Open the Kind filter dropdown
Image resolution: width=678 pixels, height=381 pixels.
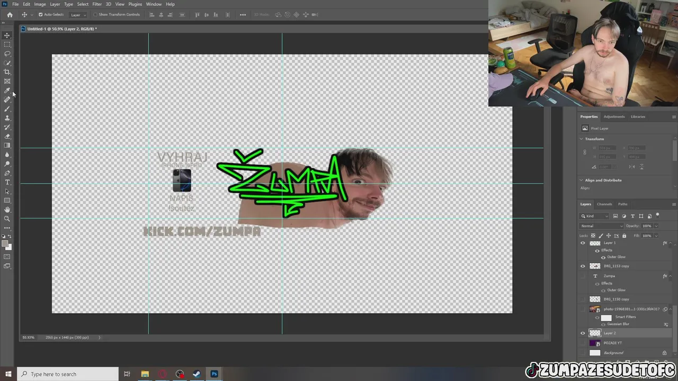(595, 216)
